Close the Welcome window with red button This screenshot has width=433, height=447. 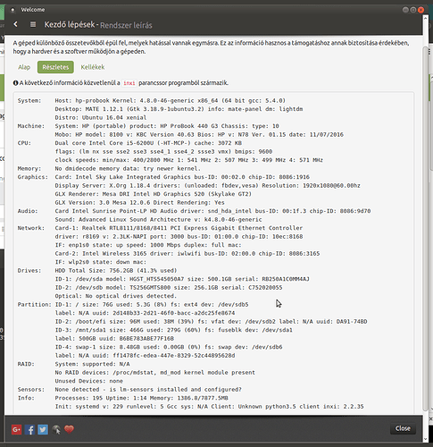[x=421, y=10]
